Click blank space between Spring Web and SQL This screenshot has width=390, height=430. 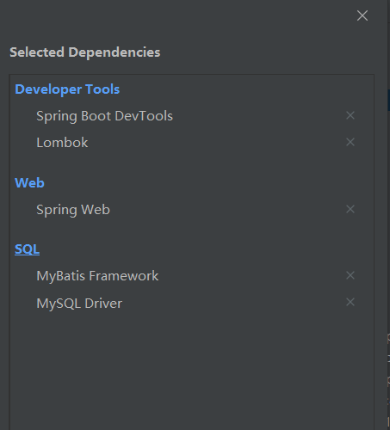pyautogui.click(x=192, y=230)
